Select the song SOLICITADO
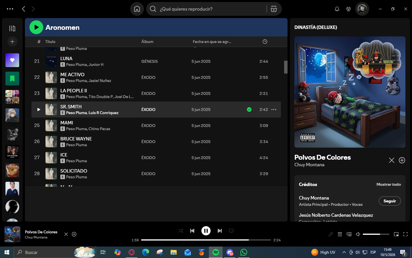Screen dimensions: 412x258 pyautogui.click(x=74, y=171)
